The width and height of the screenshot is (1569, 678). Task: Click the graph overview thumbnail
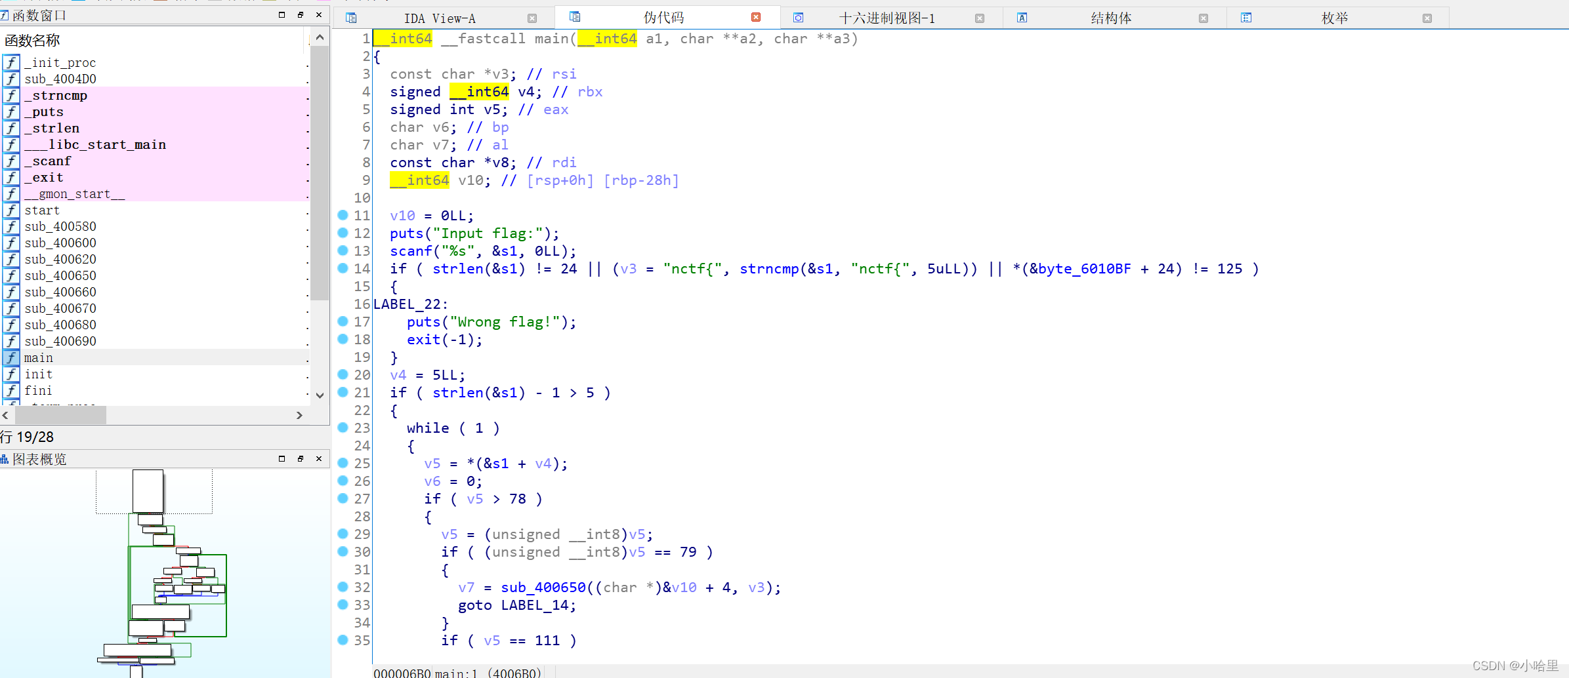point(164,573)
